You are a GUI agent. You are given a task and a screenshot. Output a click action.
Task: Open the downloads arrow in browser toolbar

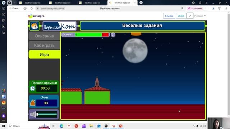pyautogui.click(x=226, y=8)
